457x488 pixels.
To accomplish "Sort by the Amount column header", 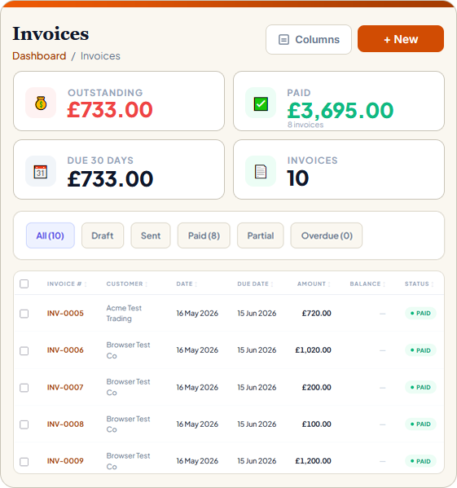I will click(x=314, y=284).
